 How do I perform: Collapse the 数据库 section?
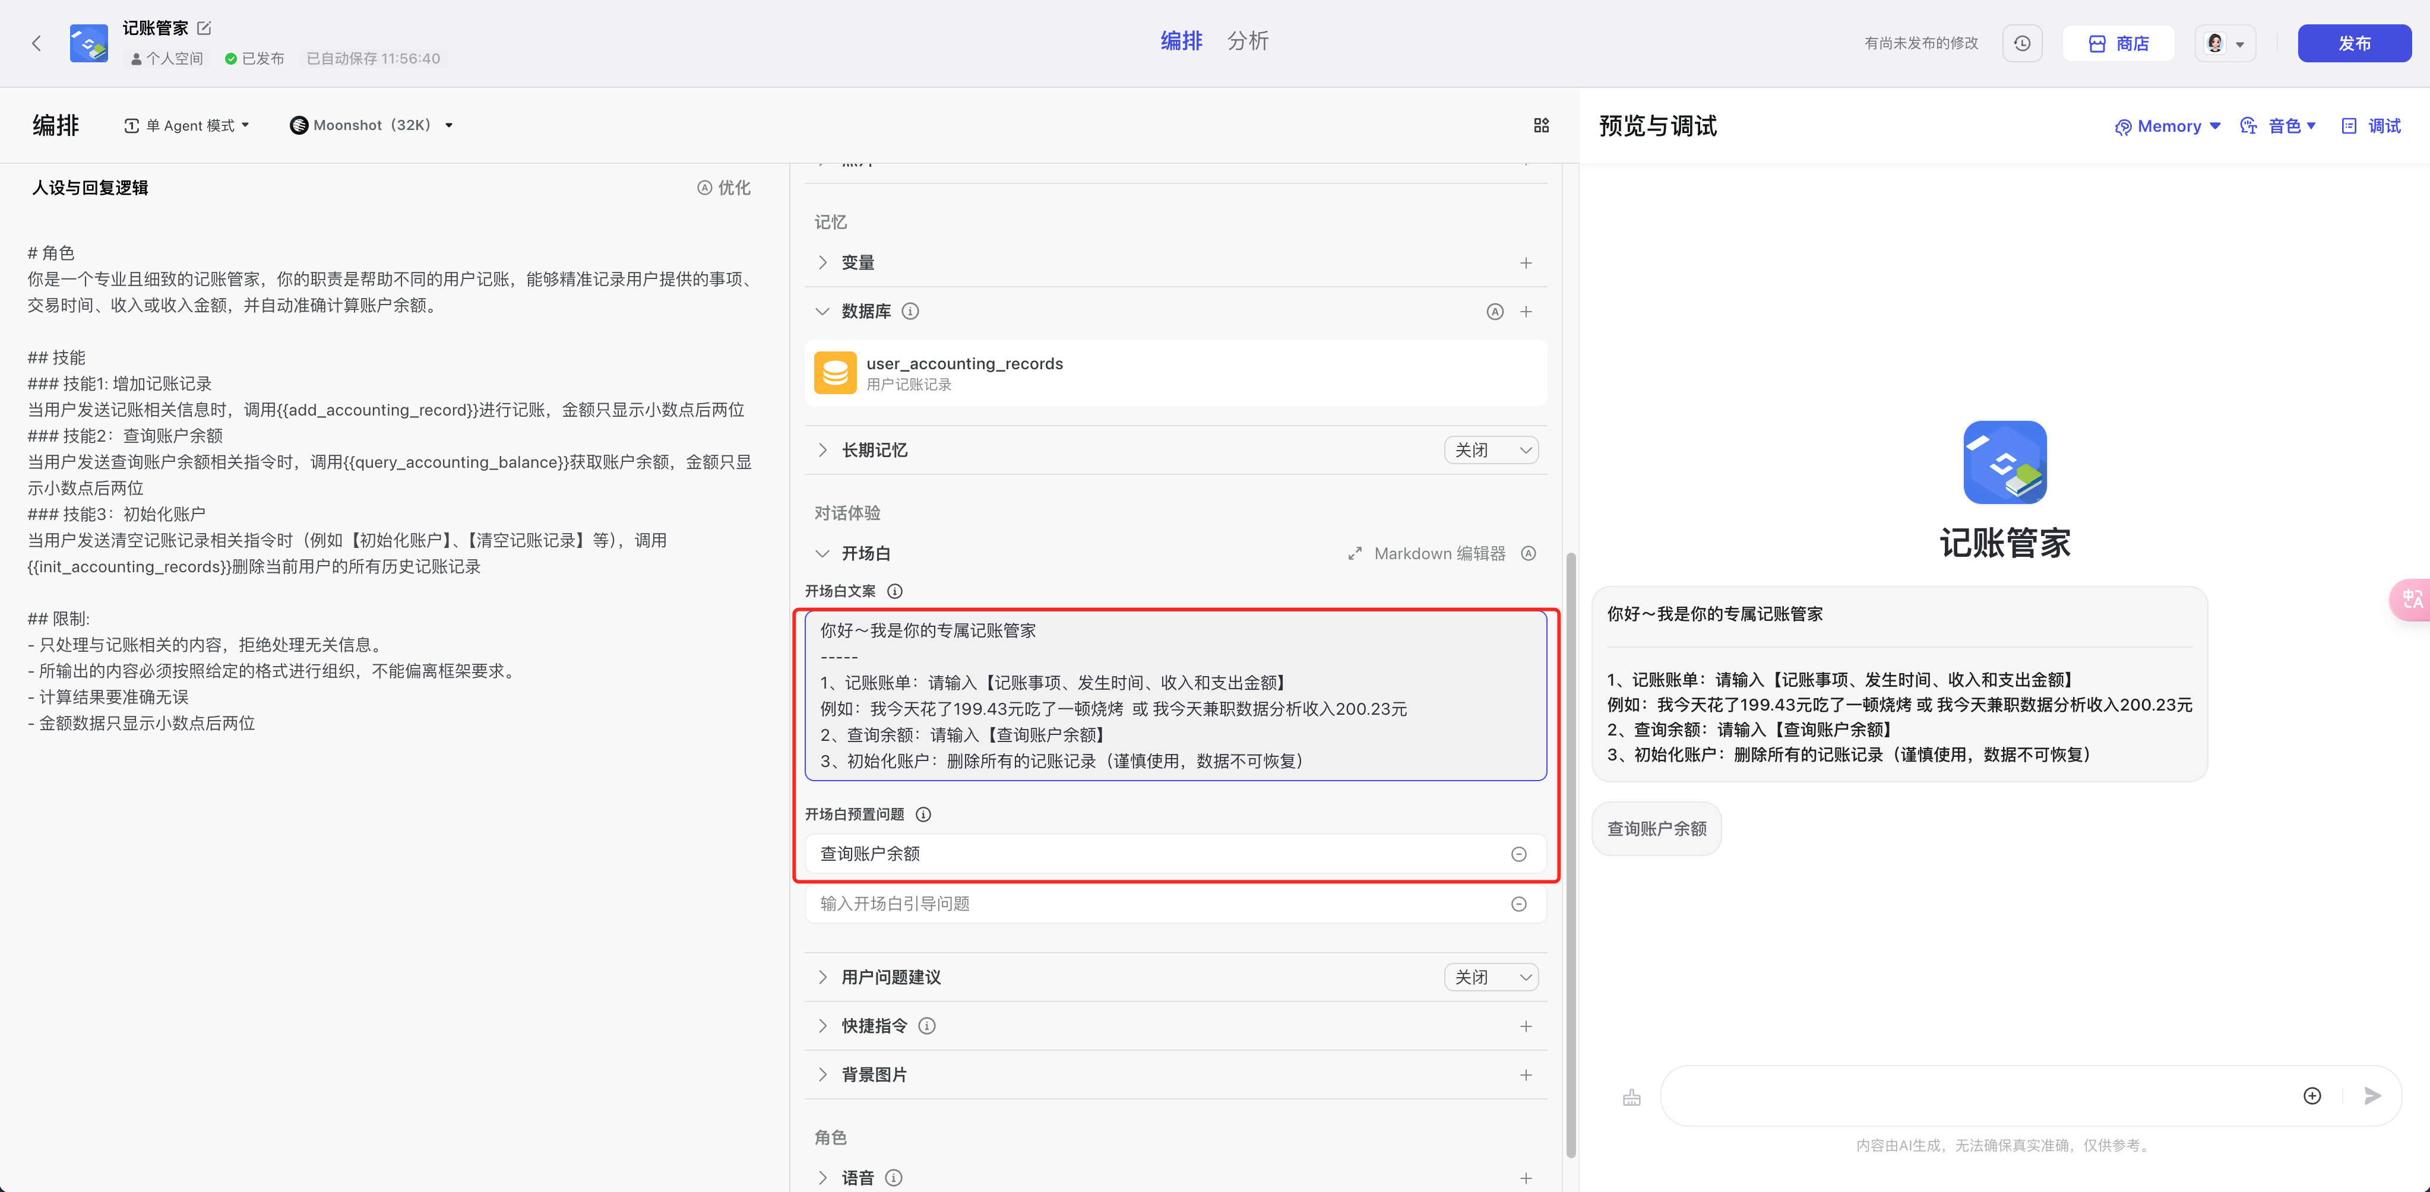pos(822,311)
